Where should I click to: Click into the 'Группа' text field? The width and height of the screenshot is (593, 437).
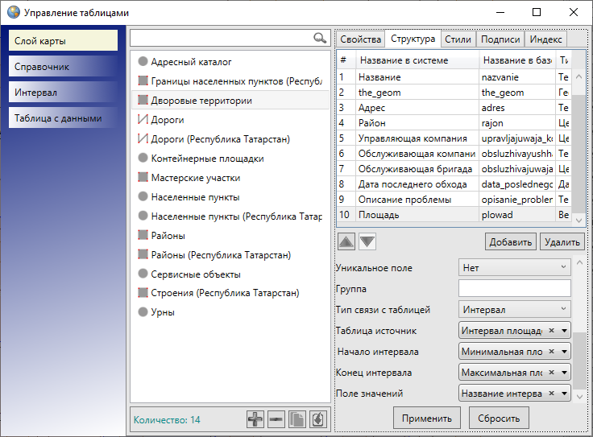pyautogui.click(x=514, y=288)
